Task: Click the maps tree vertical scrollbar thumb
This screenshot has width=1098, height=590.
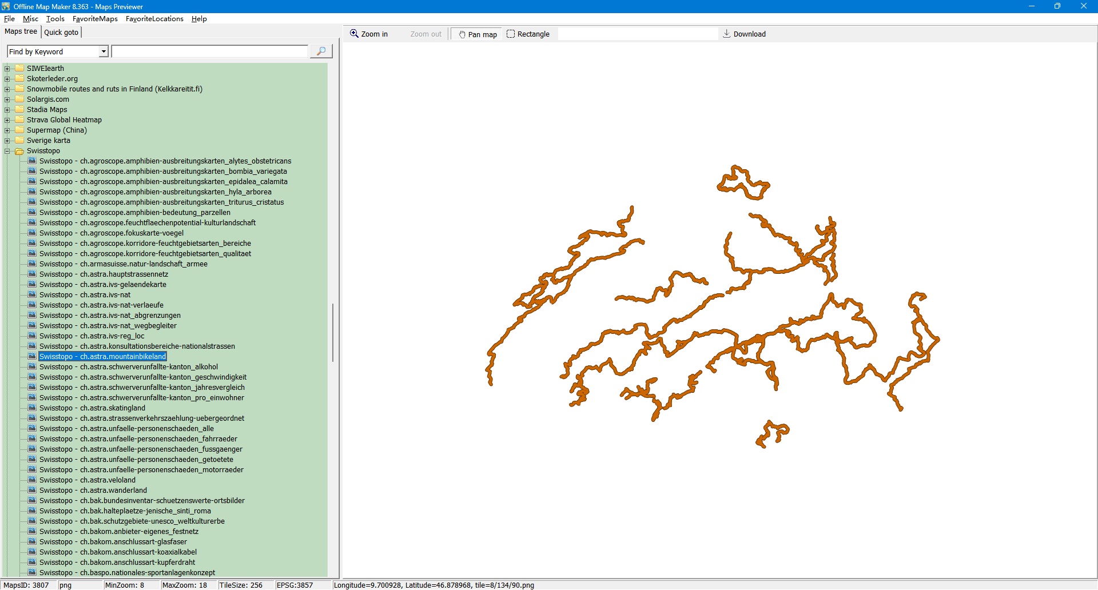Action: (332, 332)
